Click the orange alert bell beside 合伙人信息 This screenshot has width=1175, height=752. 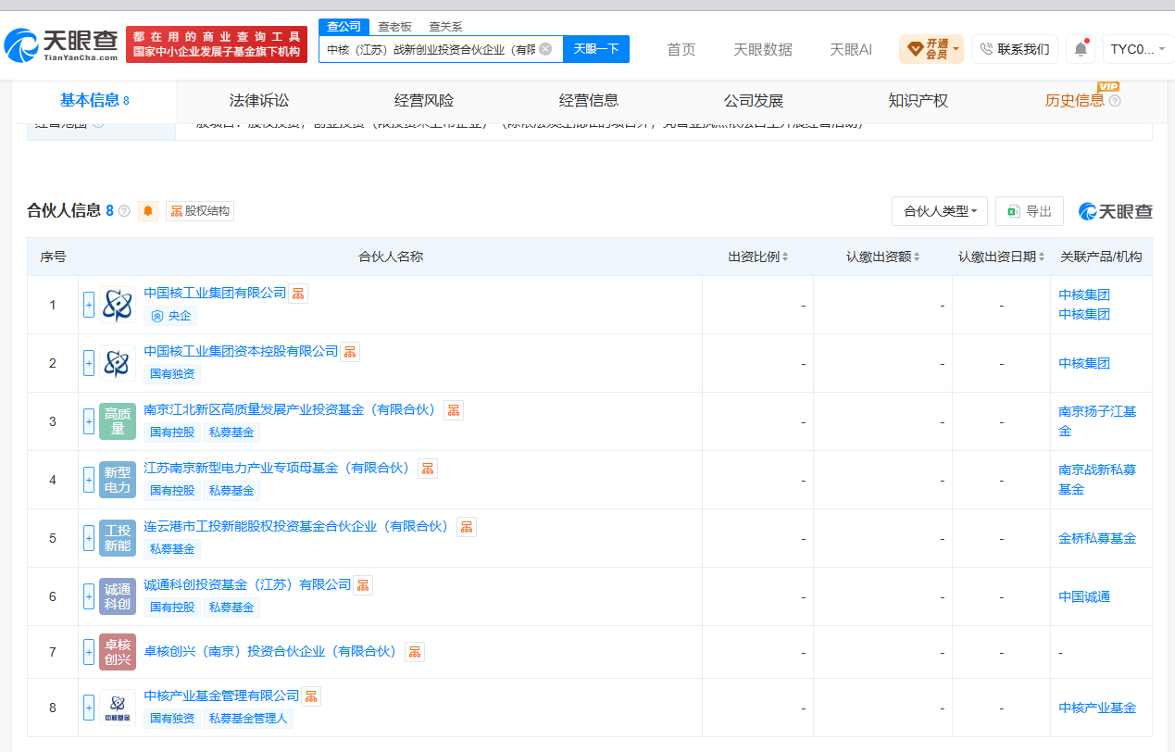[x=148, y=211]
